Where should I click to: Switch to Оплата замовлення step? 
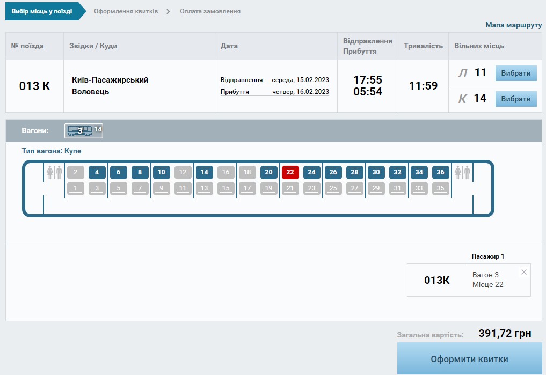(x=210, y=11)
